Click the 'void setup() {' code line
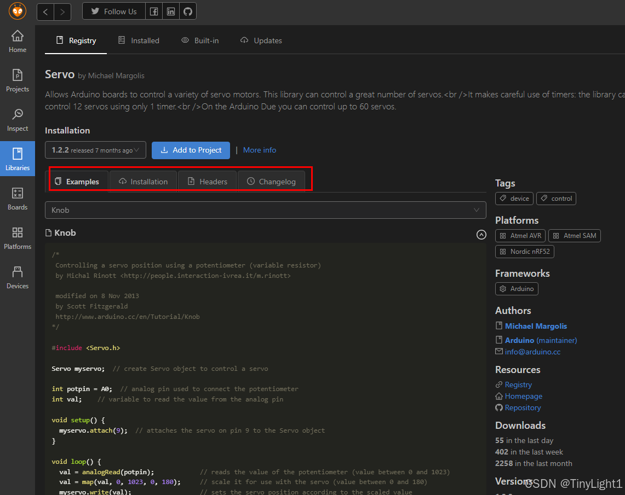The height and width of the screenshot is (495, 625). click(78, 420)
